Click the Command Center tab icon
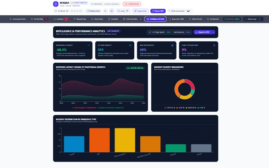This screenshot has width=269, height=168. tap(10, 19)
